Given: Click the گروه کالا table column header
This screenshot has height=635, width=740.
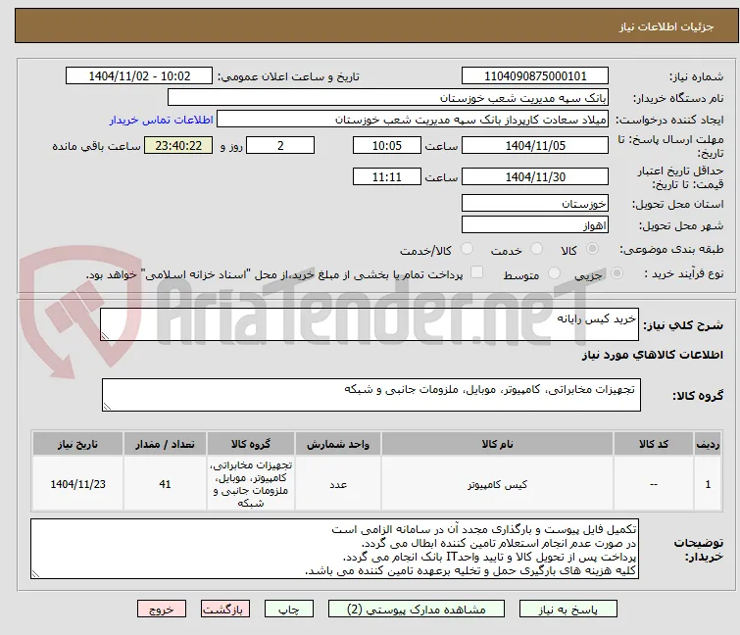Looking at the screenshot, I should point(251,444).
